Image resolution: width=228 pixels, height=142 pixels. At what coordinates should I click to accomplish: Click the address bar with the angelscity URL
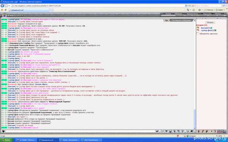tap(98, 6)
